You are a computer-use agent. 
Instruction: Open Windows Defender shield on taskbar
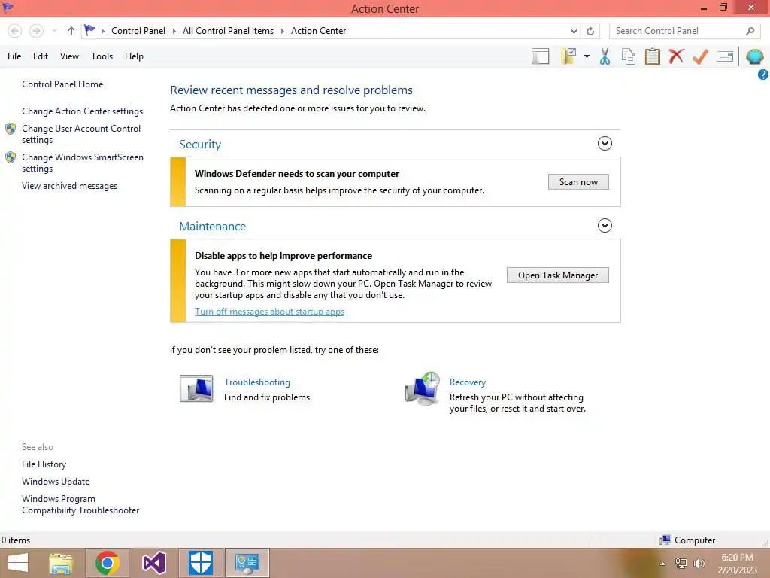click(x=201, y=563)
